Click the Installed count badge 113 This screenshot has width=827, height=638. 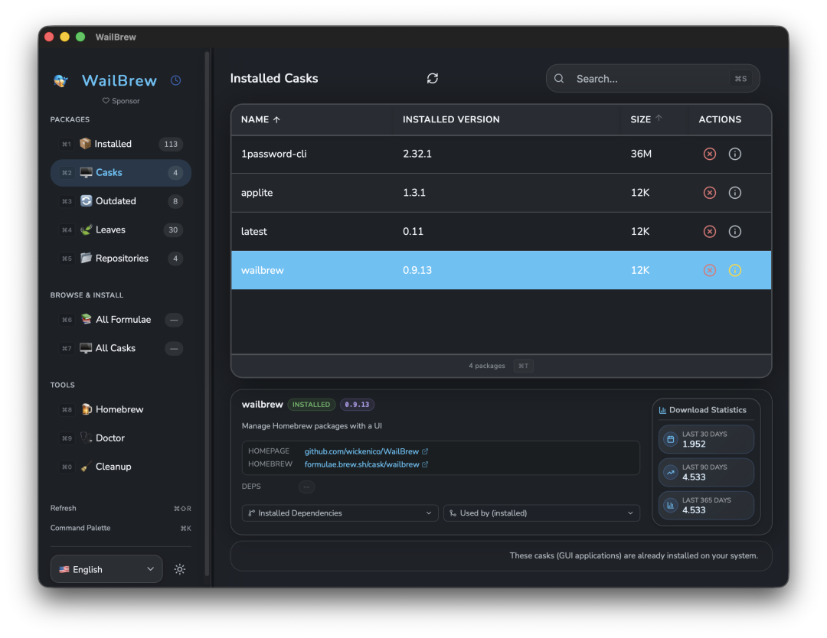click(171, 144)
